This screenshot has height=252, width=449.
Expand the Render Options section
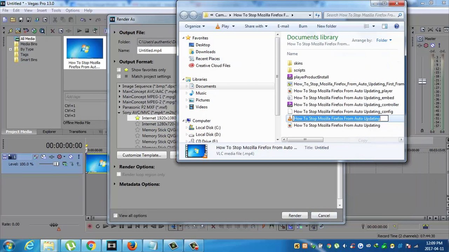(114, 167)
